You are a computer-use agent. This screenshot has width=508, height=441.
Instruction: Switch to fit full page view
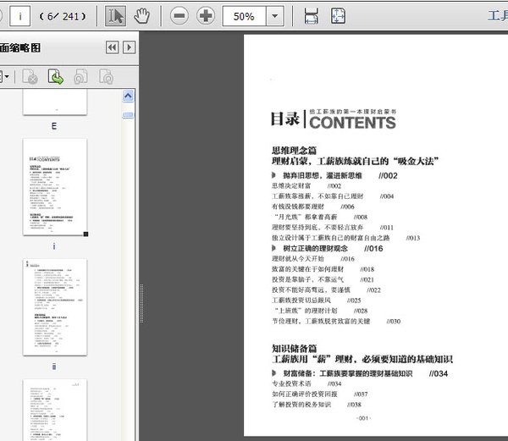click(338, 16)
